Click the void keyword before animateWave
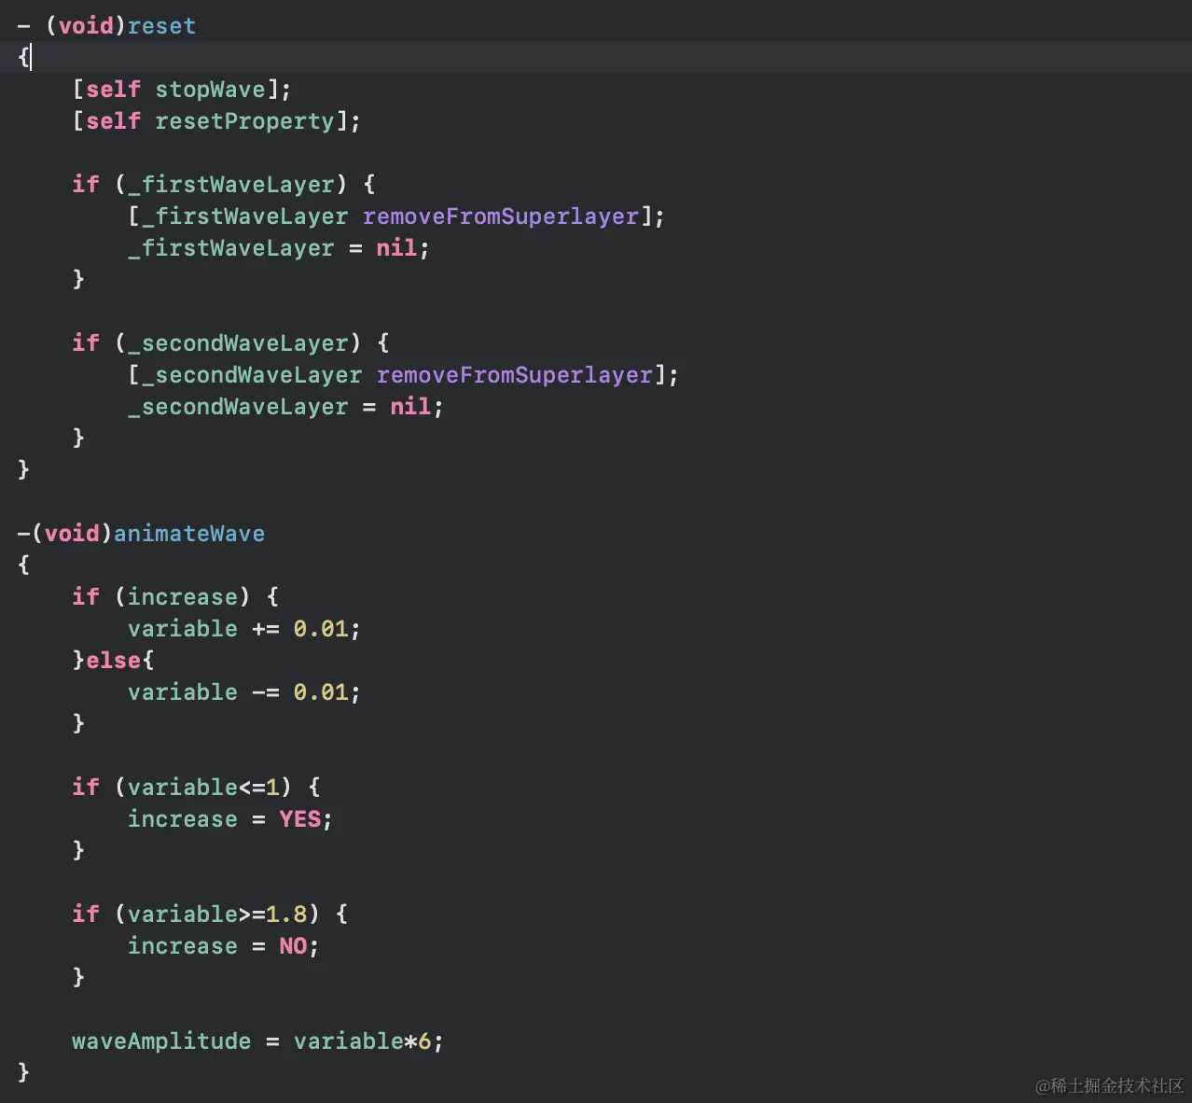The width and height of the screenshot is (1192, 1103). (x=72, y=534)
